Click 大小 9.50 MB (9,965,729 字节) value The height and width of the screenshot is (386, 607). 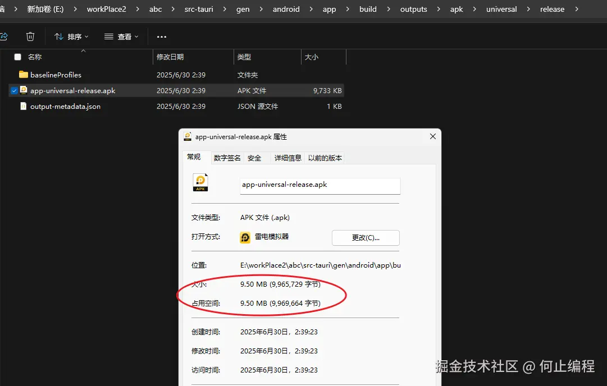tap(280, 284)
